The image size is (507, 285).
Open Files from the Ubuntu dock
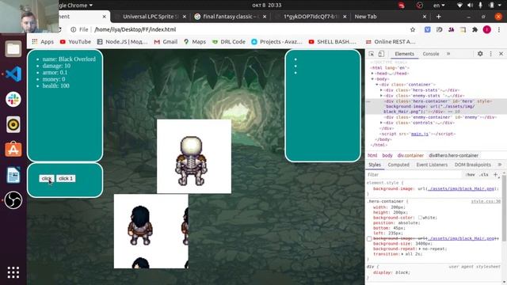(13, 49)
